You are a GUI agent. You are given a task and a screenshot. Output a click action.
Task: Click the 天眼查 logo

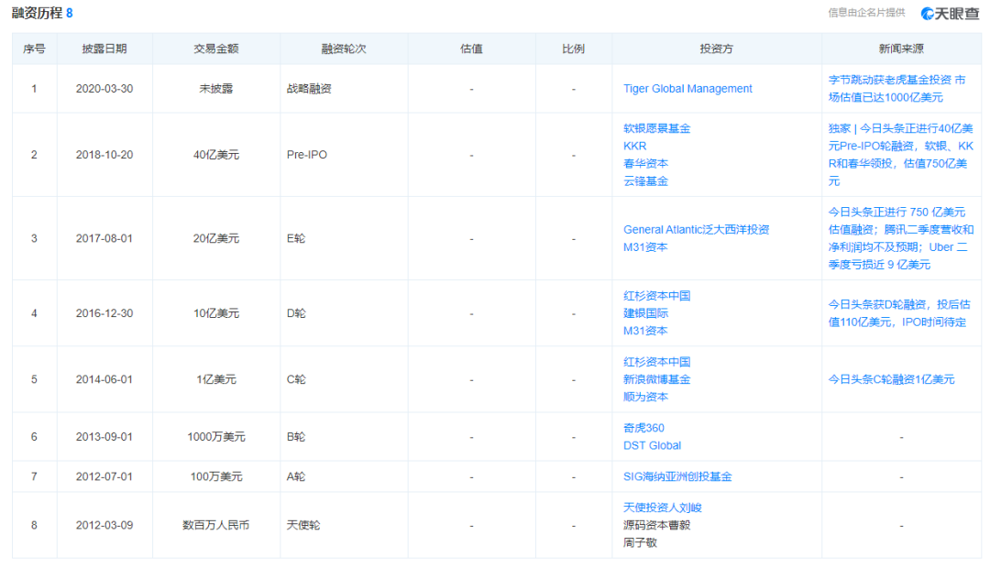tap(949, 13)
